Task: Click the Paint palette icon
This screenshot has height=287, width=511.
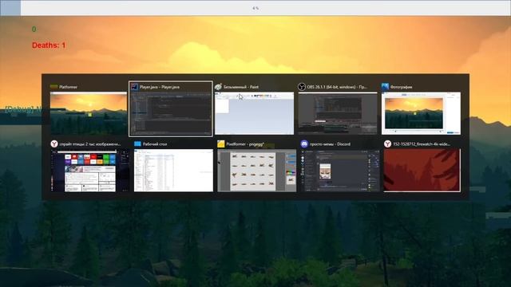Action: (218, 87)
